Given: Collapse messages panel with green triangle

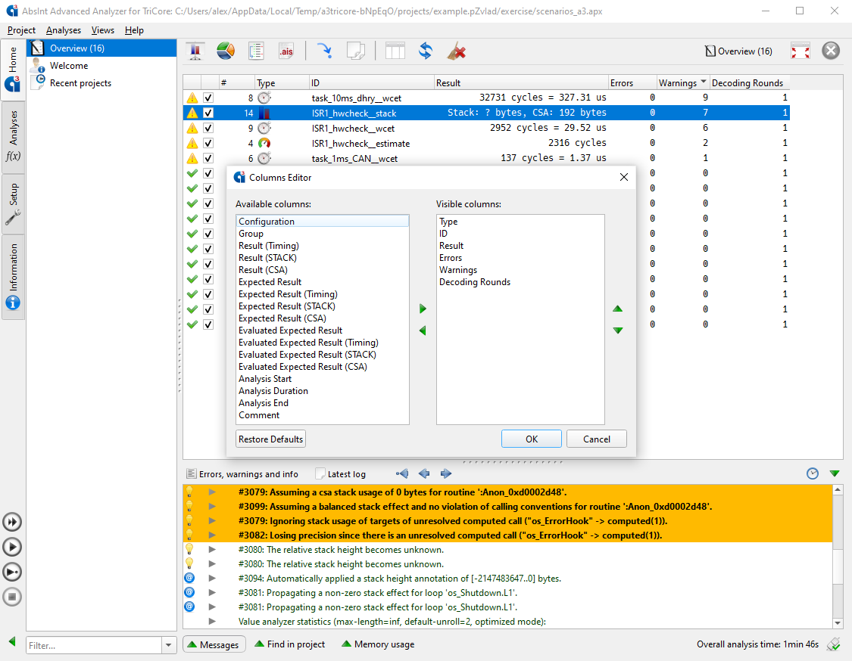Looking at the screenshot, I should 835,473.
